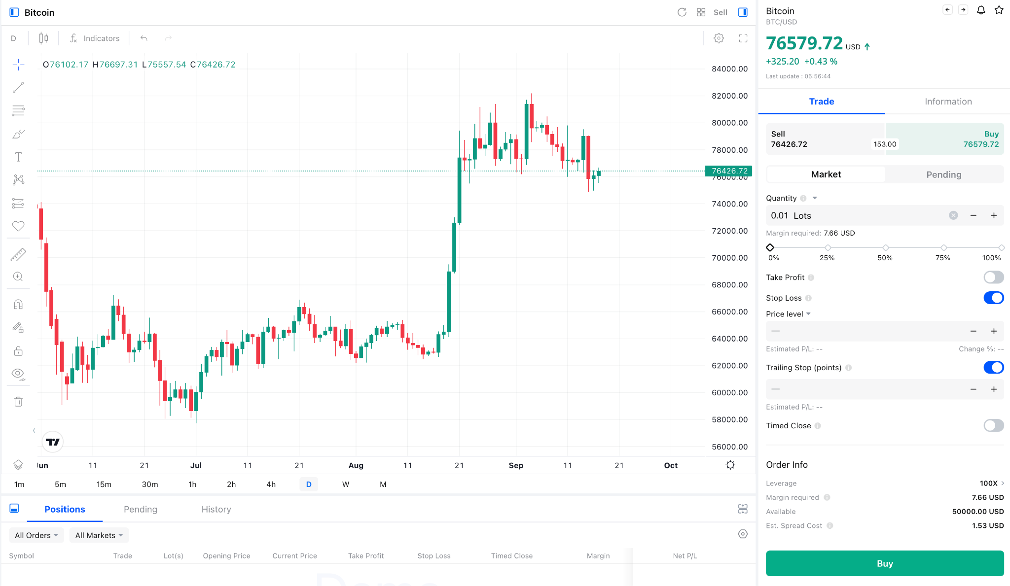The height and width of the screenshot is (586, 1010).
Task: Activate the zoom in tool
Action: [x=18, y=277]
